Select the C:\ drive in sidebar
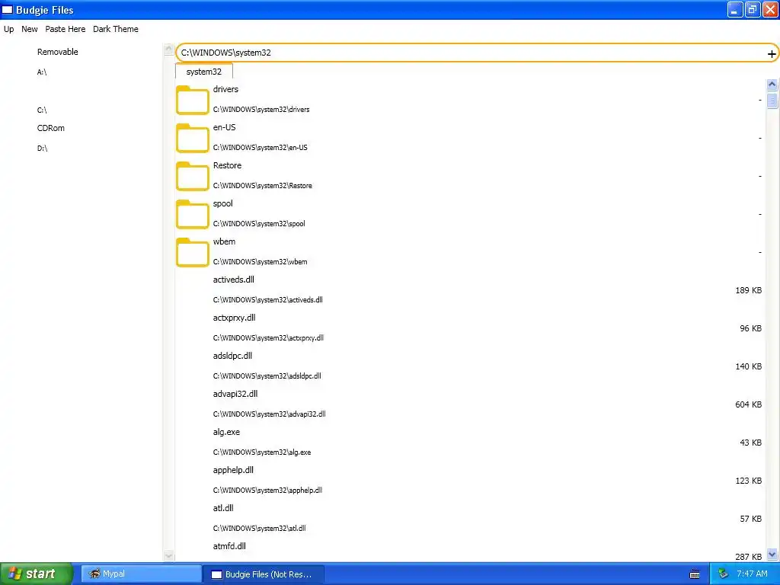 coord(42,110)
